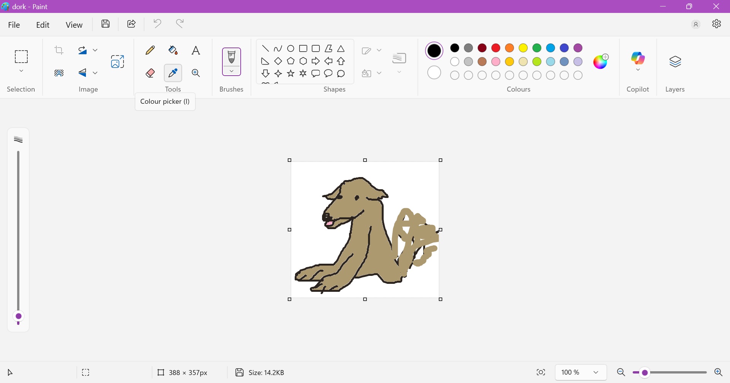
Task: Select the Fill bucket tool
Action: click(x=173, y=50)
